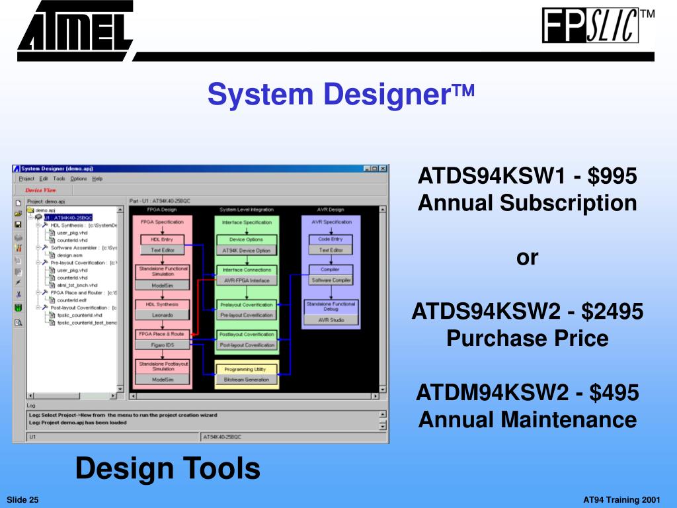Launch ModelSim under Standalone Functional Simulation
The image size is (677, 508).
[x=163, y=286]
